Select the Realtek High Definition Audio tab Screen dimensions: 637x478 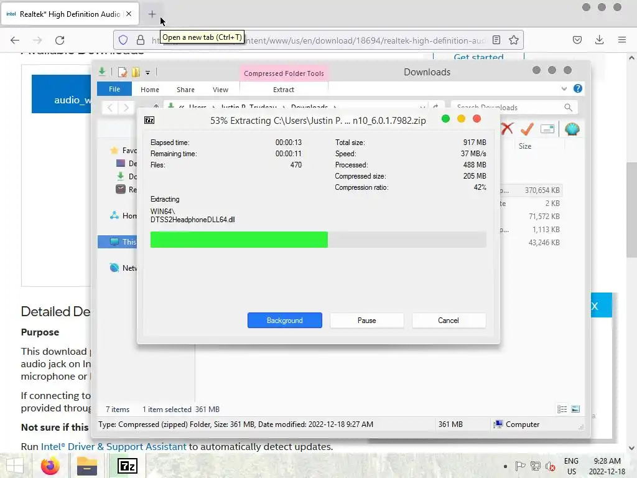(x=69, y=14)
